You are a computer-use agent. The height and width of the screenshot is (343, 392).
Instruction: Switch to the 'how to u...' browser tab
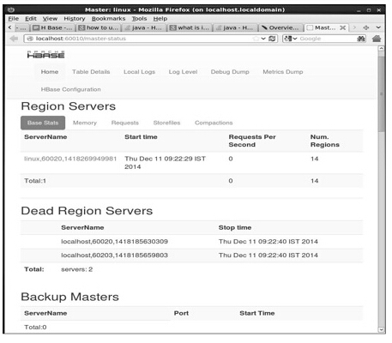99,27
